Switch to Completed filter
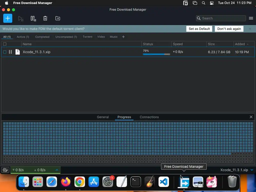Image resolution: width=256 pixels, height=192 pixels. coord(42,37)
